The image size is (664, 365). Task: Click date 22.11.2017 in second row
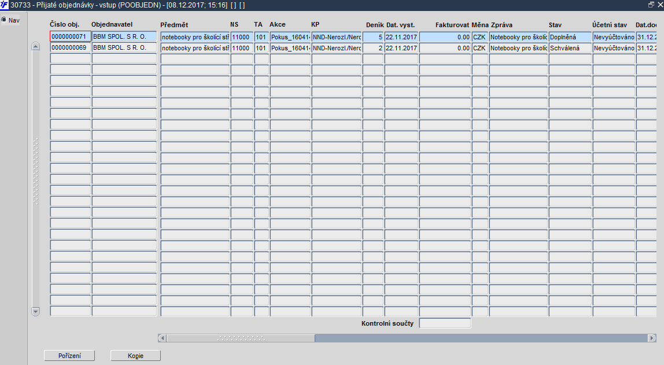(x=401, y=48)
